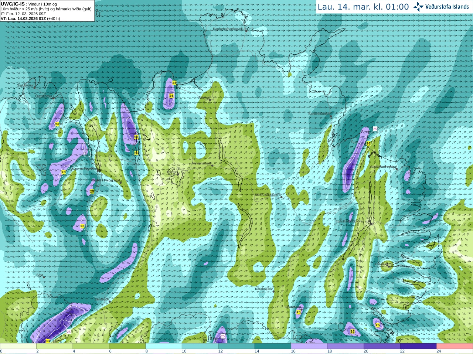This screenshot has height=354, width=473.
Task: Select the Egilsstaðaflugvöllur station label
Action: 353,221
